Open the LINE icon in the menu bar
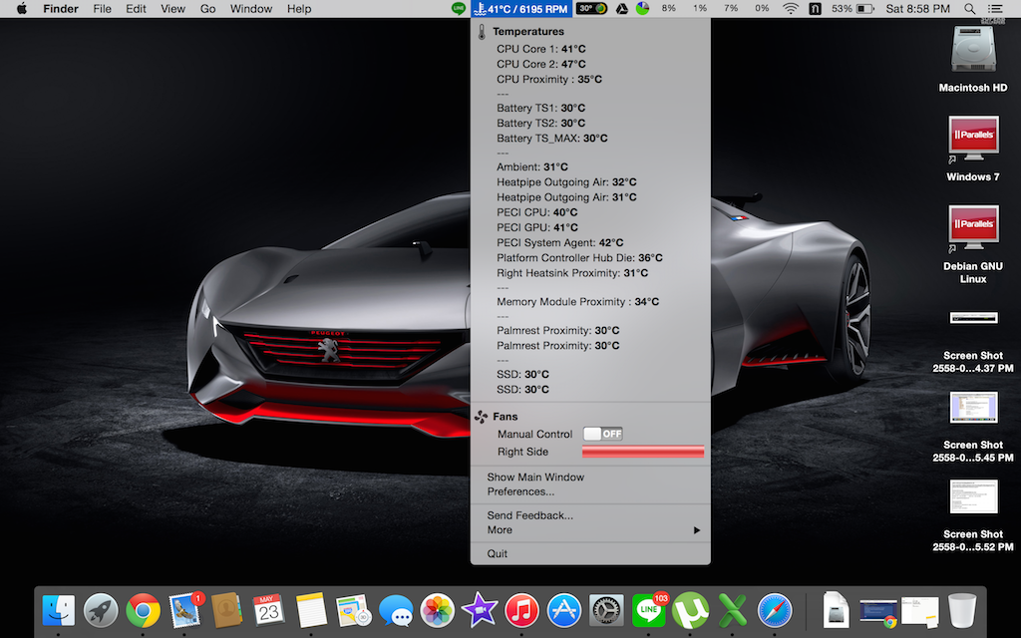 coord(458,9)
